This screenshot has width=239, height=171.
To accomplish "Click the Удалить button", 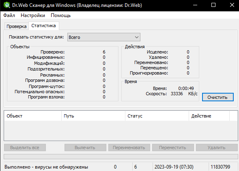I will tap(217, 147).
